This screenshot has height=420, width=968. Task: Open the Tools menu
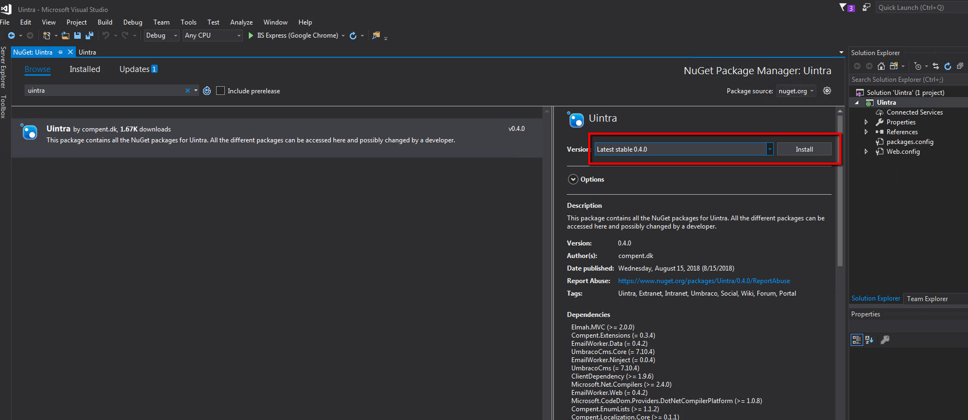[x=188, y=22]
